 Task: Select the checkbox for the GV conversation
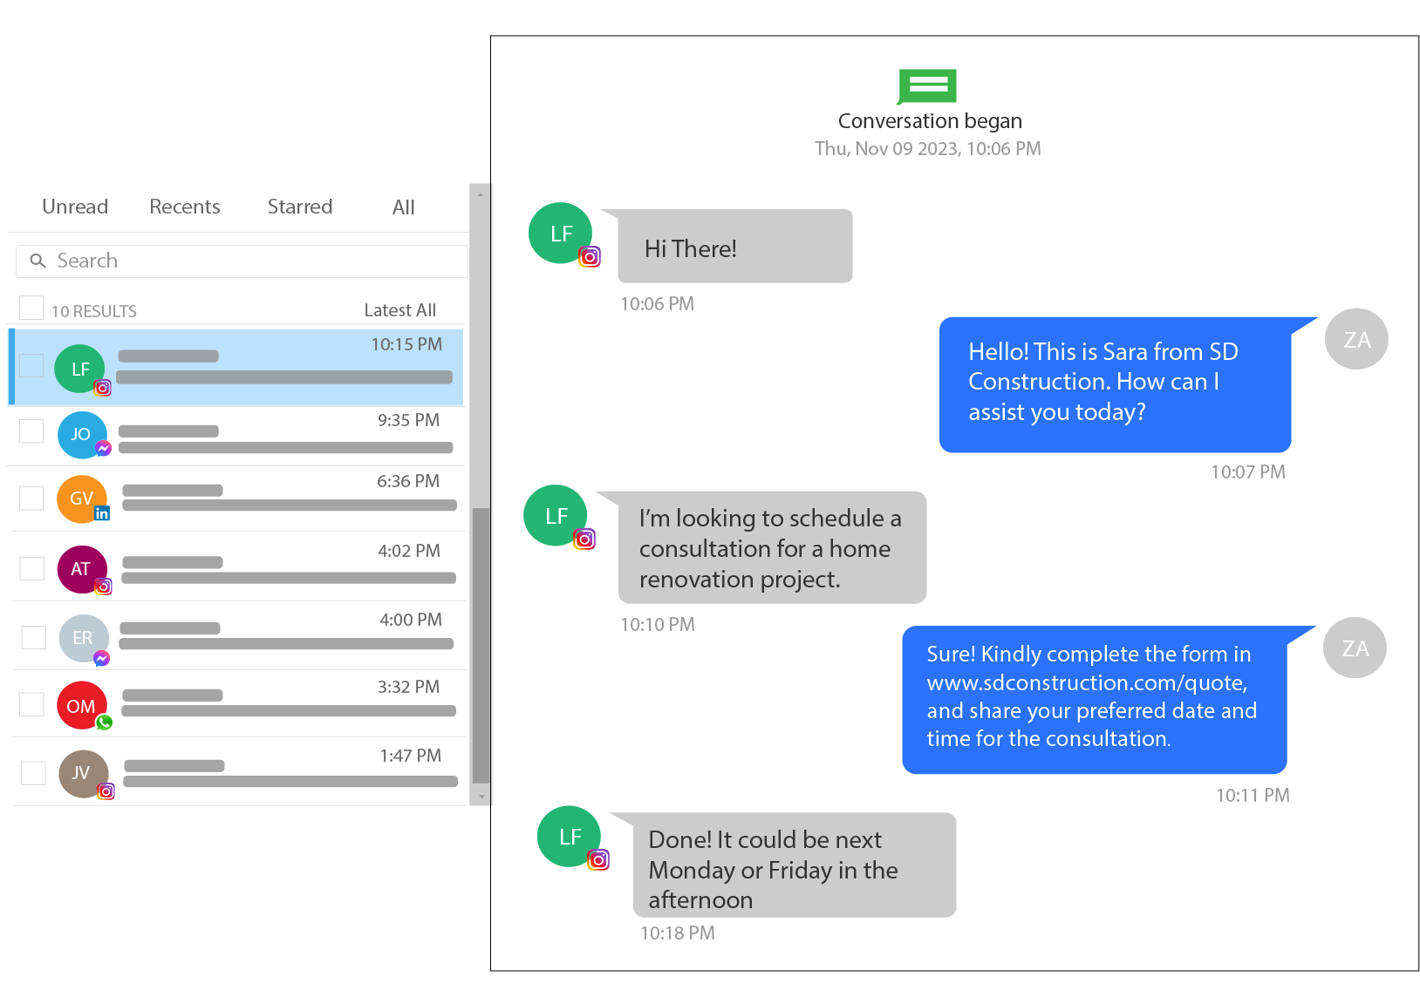pyautogui.click(x=31, y=498)
